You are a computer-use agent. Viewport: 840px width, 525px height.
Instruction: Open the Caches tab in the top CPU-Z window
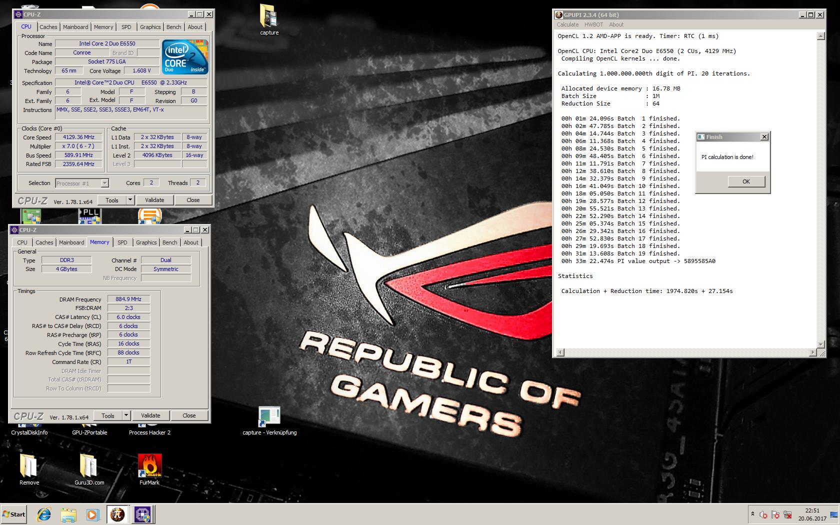pyautogui.click(x=48, y=27)
